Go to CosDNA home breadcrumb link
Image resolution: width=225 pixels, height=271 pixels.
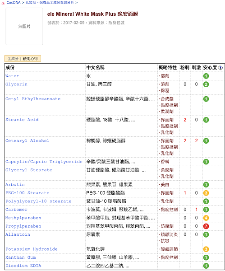(x=14, y=3)
